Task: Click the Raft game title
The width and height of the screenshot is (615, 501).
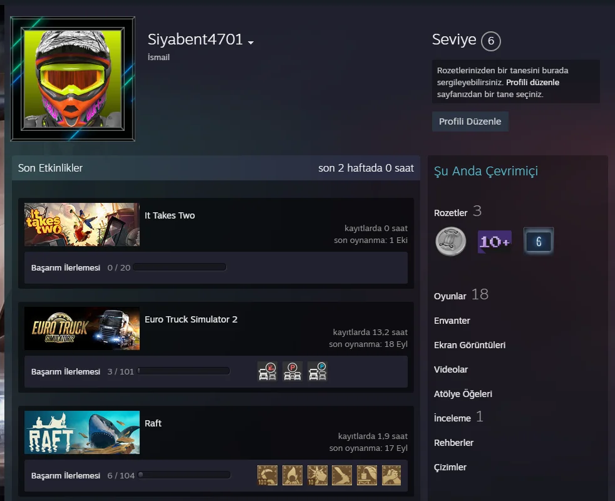Action: click(x=153, y=423)
